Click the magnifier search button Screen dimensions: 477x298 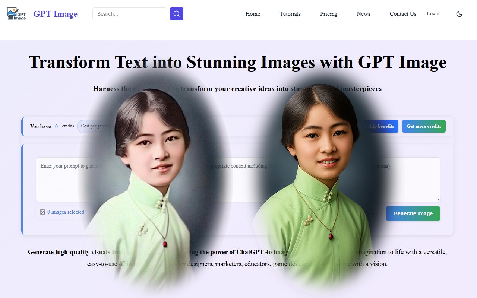tap(177, 14)
